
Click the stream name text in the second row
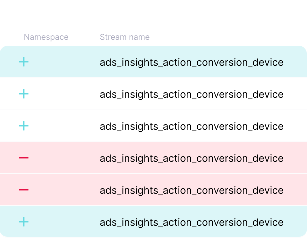coord(191,95)
